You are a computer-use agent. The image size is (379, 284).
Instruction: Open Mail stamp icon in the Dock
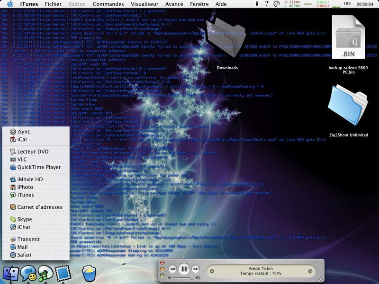pyautogui.click(x=63, y=274)
